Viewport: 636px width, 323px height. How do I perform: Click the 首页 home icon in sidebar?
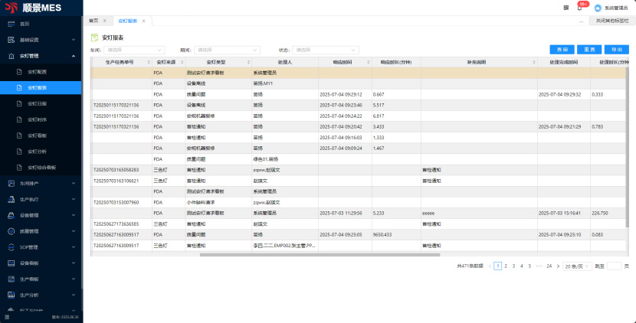pos(11,24)
